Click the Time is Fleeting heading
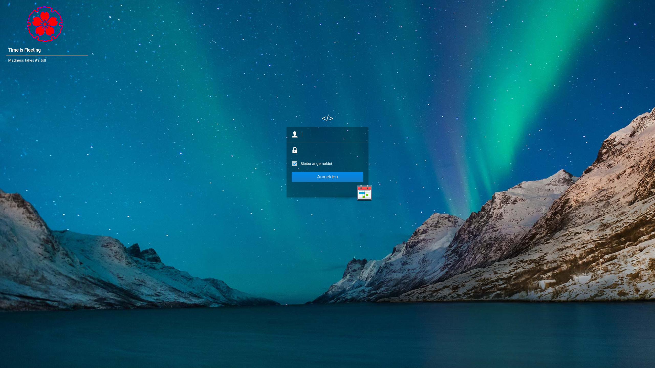Image resolution: width=655 pixels, height=368 pixels. pos(24,50)
